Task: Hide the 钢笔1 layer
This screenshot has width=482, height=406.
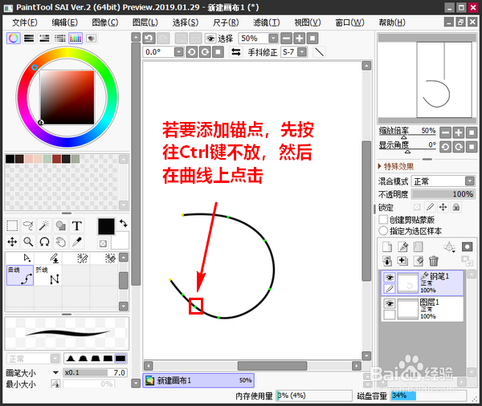Action: pyautogui.click(x=390, y=278)
